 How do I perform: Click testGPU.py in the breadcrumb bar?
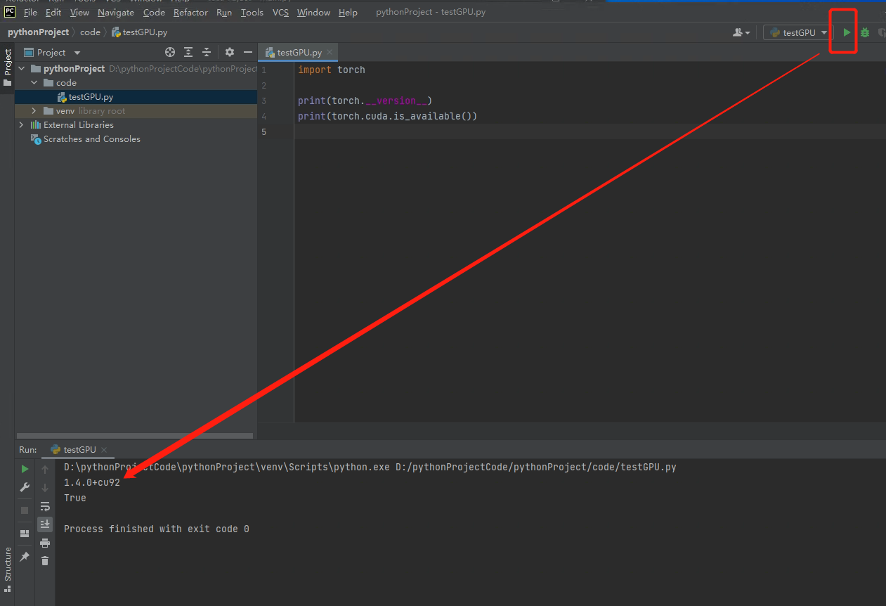(x=139, y=32)
